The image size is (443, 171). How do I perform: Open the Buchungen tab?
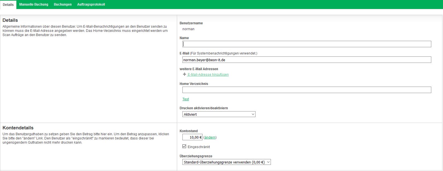63,4
